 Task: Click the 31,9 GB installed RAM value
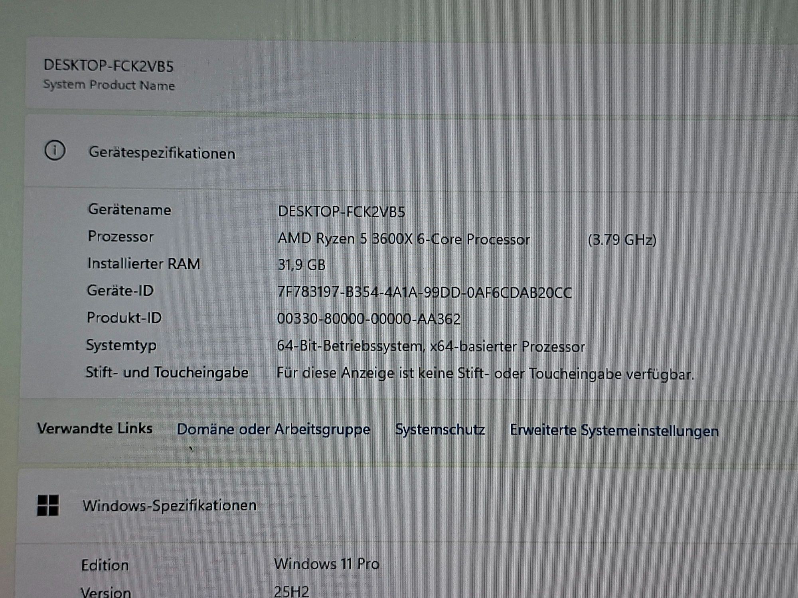click(301, 265)
